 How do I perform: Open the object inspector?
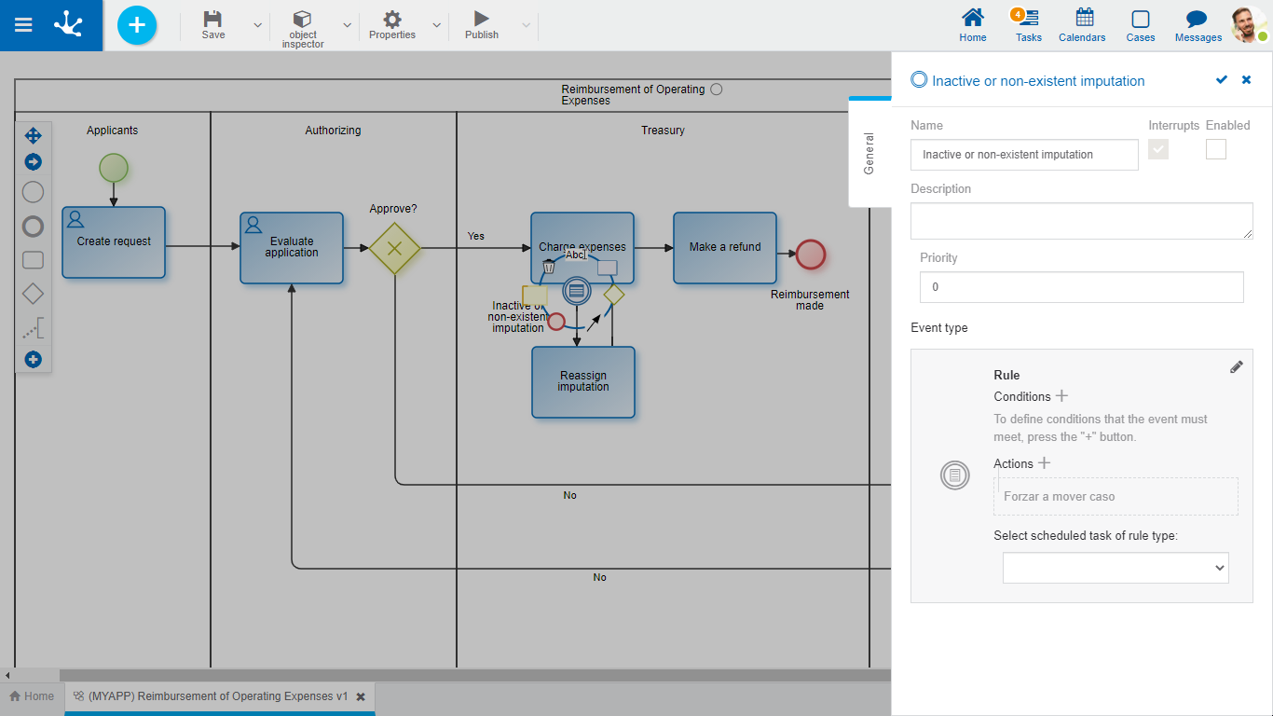point(302,26)
